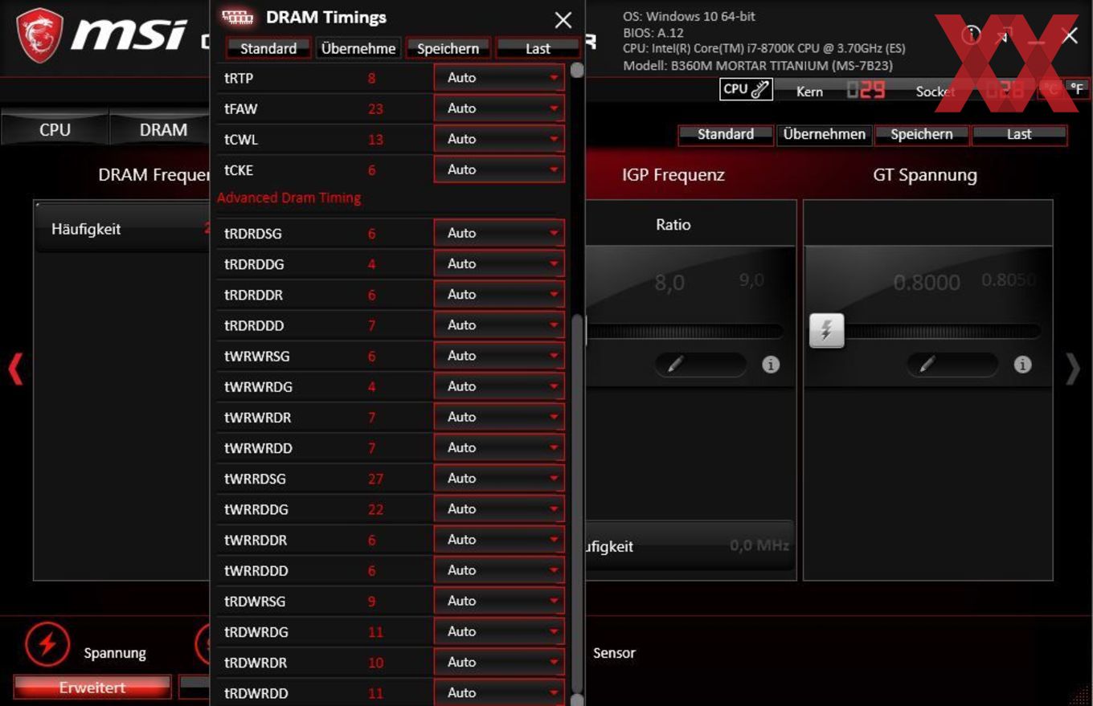Viewport: 1093px width, 706px height.
Task: Open tWRRDDR Auto dropdown
Action: (499, 539)
